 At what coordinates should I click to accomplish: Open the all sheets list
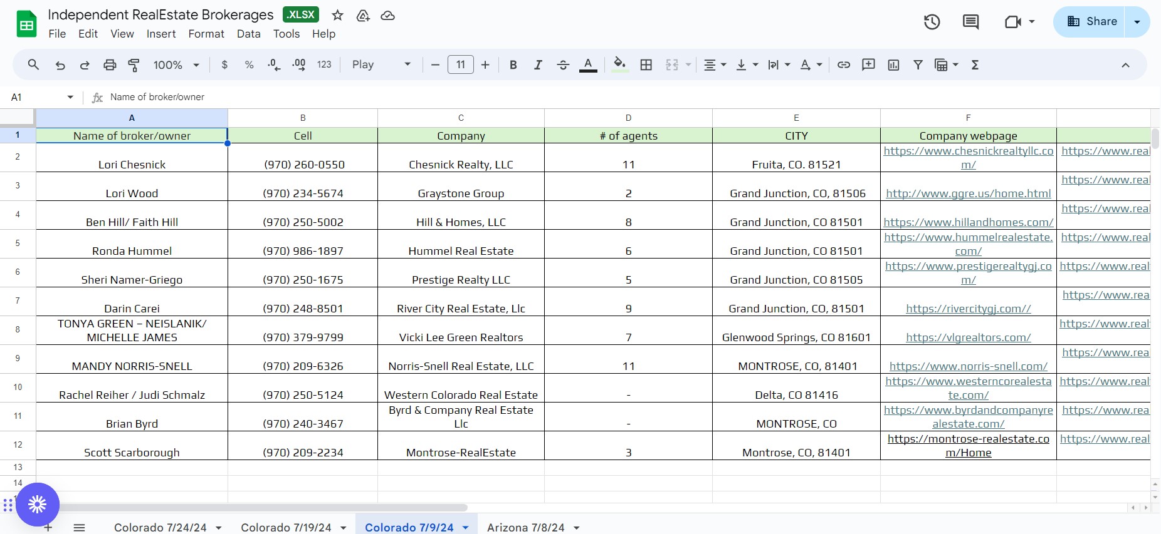point(79,528)
